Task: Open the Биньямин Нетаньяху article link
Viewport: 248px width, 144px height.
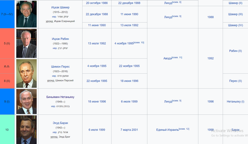Action: click(60, 97)
